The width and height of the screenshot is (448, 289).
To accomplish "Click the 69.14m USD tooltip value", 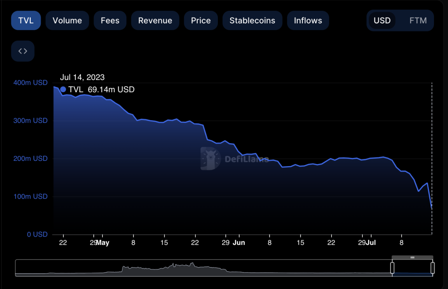I will (112, 89).
